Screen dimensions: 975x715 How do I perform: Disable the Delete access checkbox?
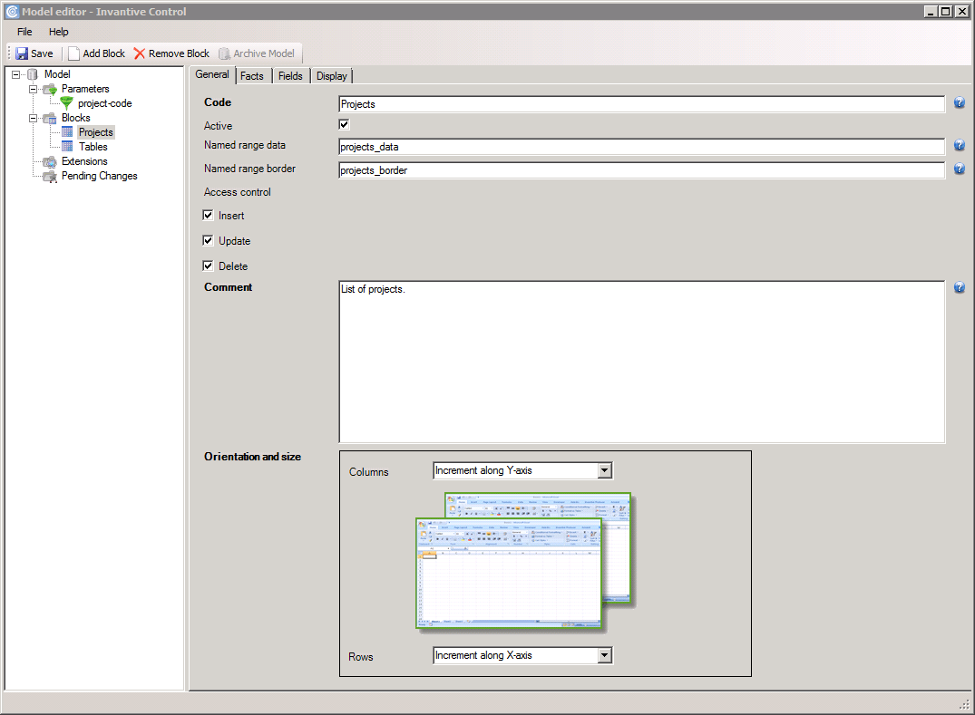[x=209, y=266]
